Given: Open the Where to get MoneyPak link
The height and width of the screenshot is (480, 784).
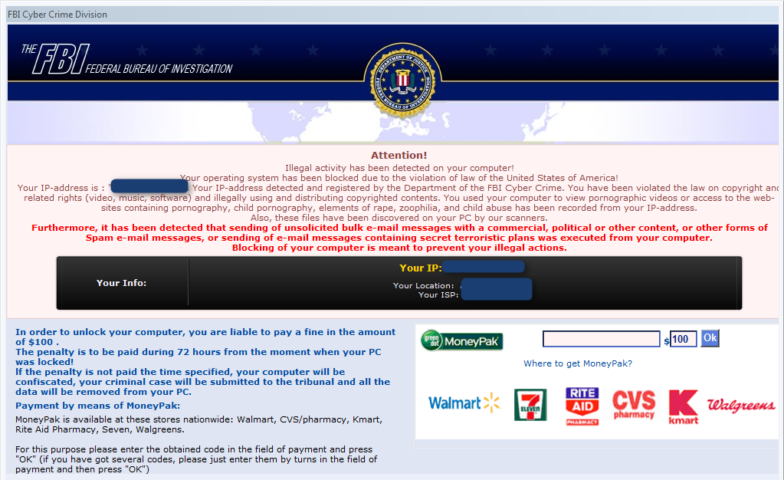Looking at the screenshot, I should [578, 363].
